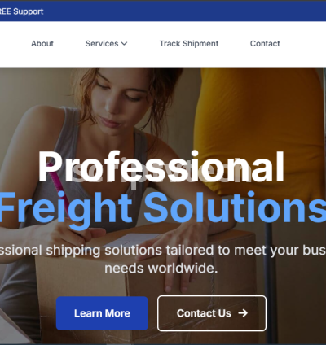326x345 pixels.
Task: Open the Services navigation menu
Action: [x=106, y=44]
